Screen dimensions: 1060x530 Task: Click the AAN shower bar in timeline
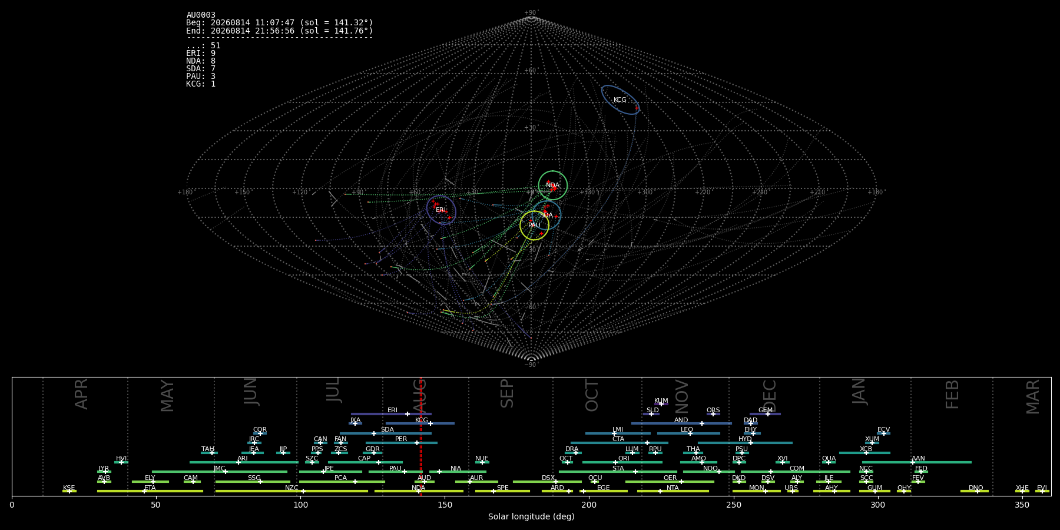point(917,462)
